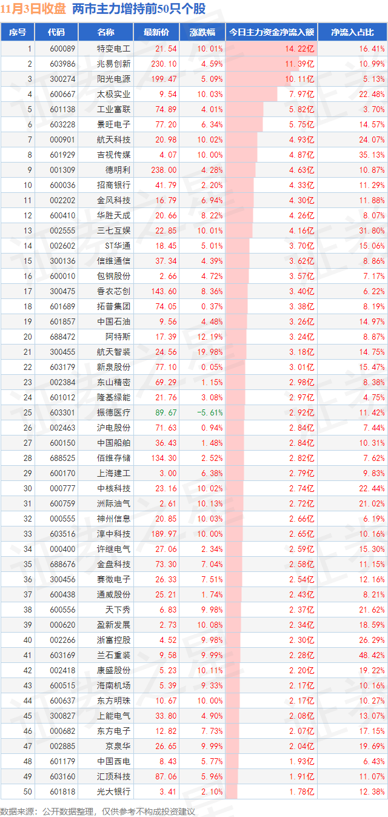Click stock code 600759

63,503
